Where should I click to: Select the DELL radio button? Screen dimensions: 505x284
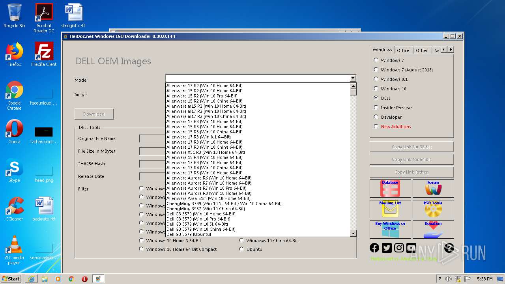(376, 98)
